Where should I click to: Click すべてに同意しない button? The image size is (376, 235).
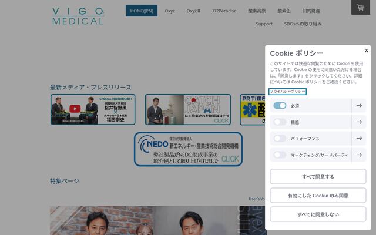pyautogui.click(x=318, y=214)
